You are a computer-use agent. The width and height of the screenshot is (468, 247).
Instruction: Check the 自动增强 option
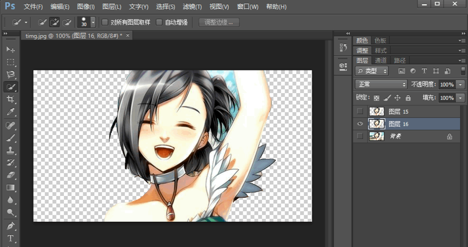(x=159, y=22)
